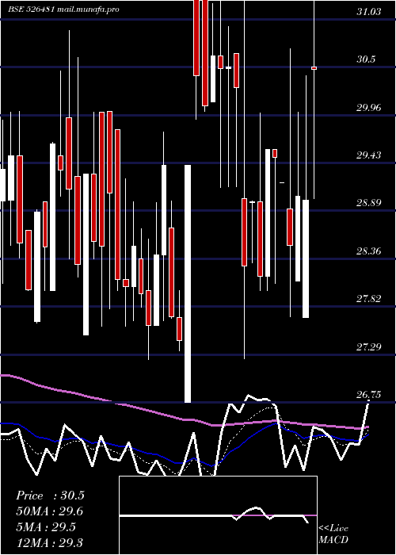The width and height of the screenshot is (396, 555).
Task: Click the 27.82 price axis label
Action: point(369,298)
